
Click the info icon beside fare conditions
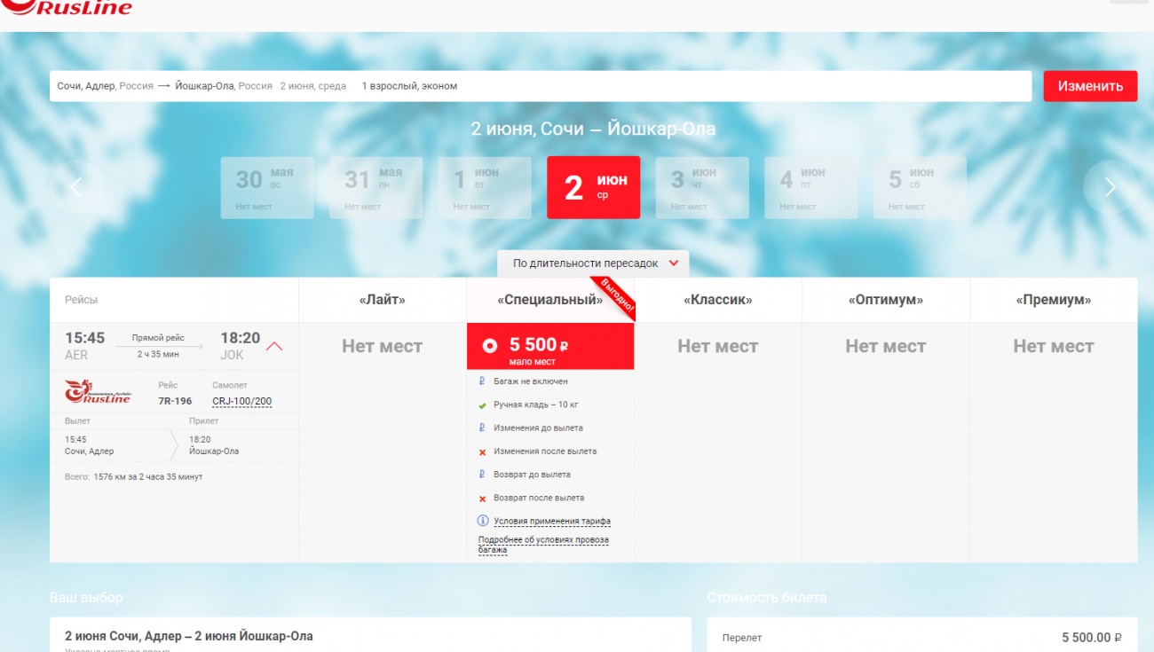483,521
